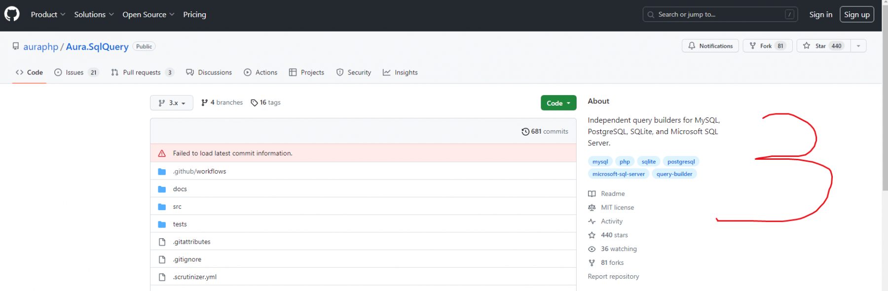The image size is (888, 291).
Task: Switch to the Discussions tab
Action: [209, 73]
